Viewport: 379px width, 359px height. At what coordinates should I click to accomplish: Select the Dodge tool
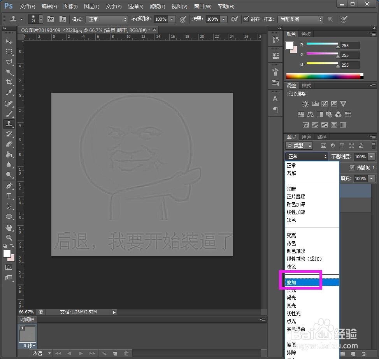pyautogui.click(x=9, y=175)
